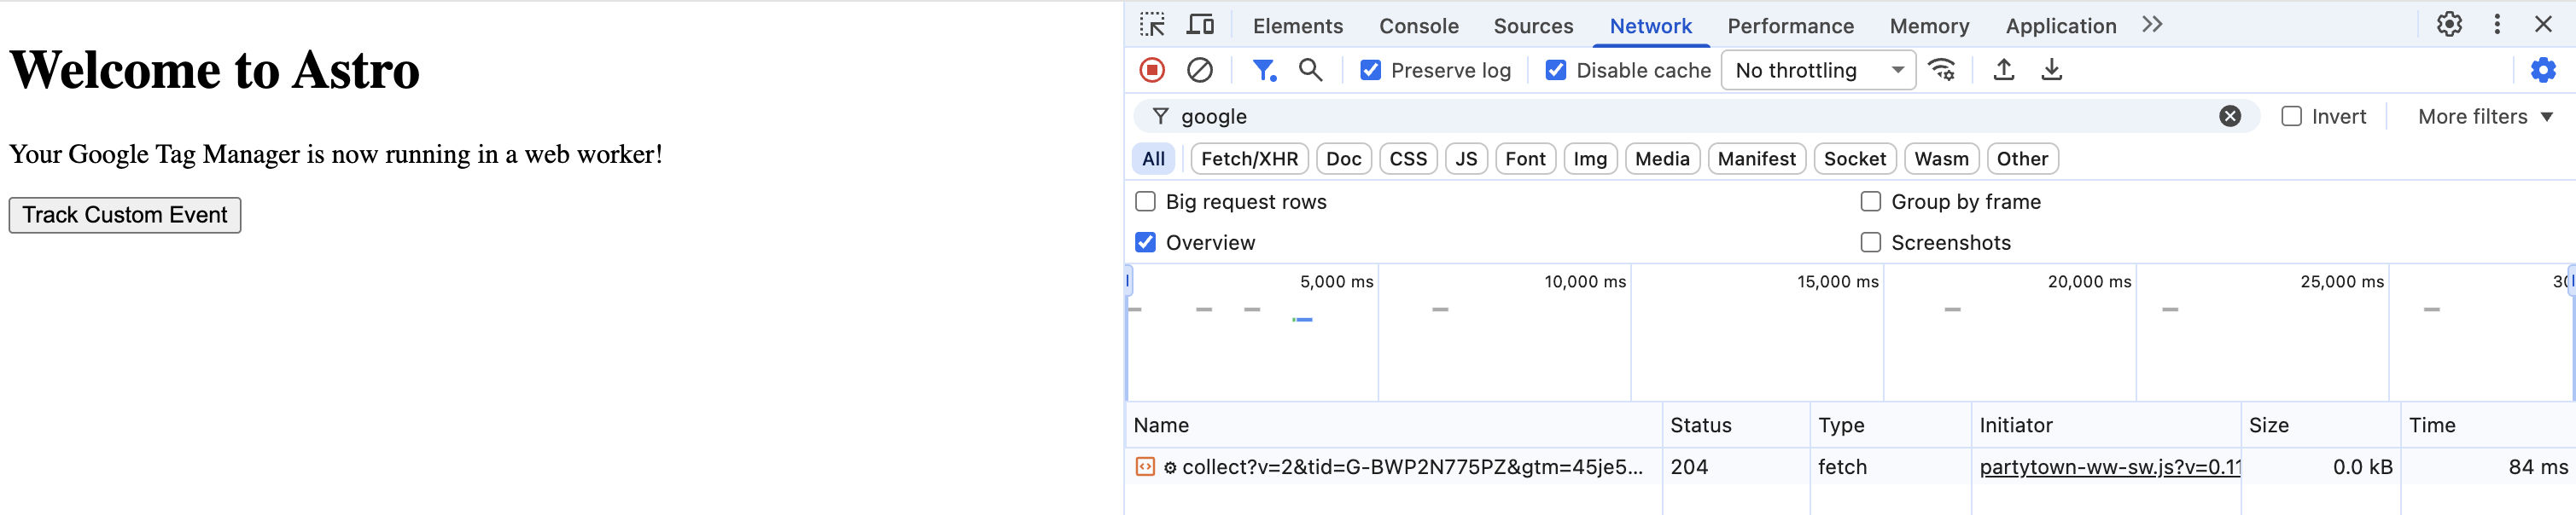Enable Group by frame

tap(1870, 201)
